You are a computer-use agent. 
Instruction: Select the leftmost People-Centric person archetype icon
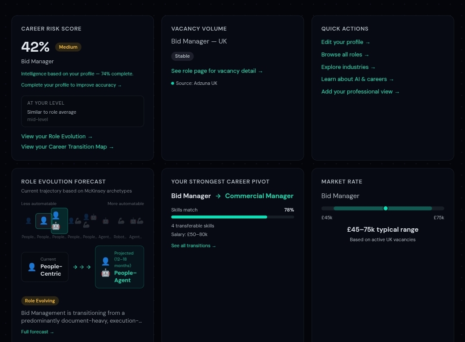click(x=28, y=221)
